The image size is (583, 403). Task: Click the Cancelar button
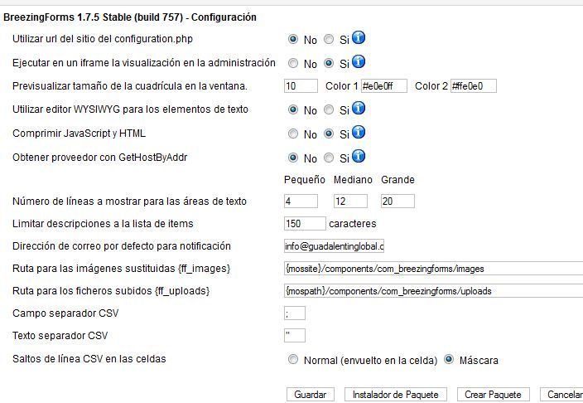pyautogui.click(x=561, y=395)
